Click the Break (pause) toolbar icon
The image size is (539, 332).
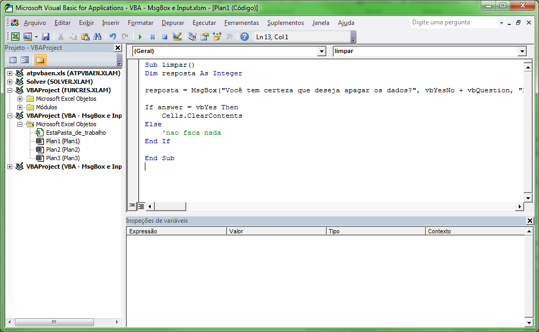152,37
